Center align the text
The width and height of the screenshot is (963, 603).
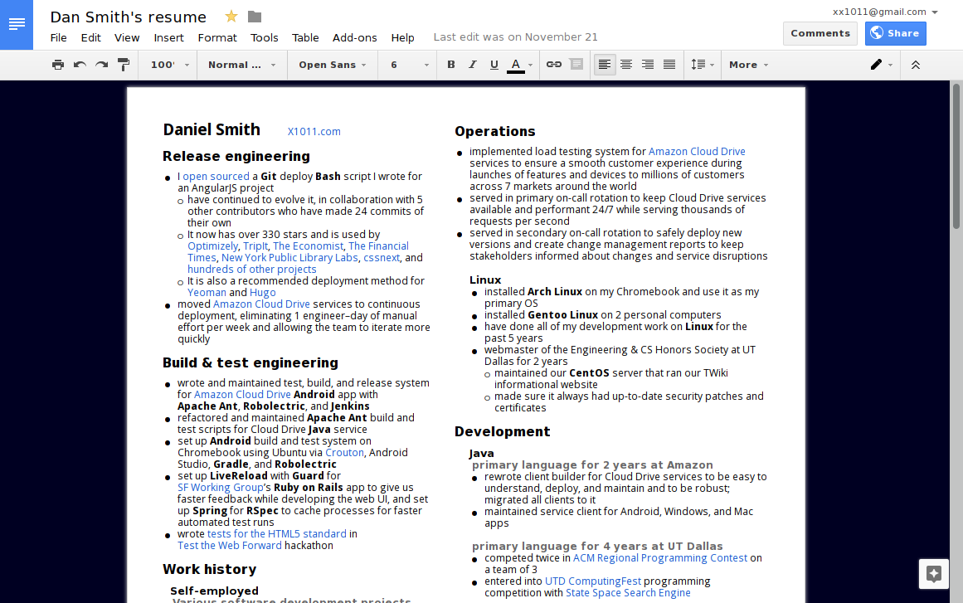point(626,65)
